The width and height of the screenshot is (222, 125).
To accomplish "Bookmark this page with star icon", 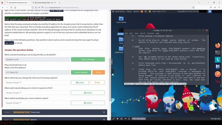I will (194, 8).
